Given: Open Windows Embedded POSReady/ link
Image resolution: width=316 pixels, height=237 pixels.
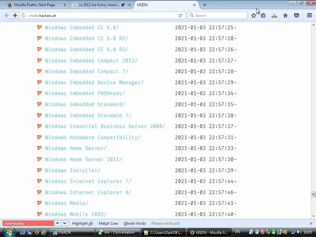Looking at the screenshot, I should click(x=85, y=94).
